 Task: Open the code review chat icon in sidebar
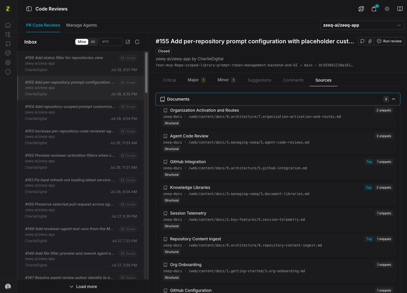(x=8, y=53)
